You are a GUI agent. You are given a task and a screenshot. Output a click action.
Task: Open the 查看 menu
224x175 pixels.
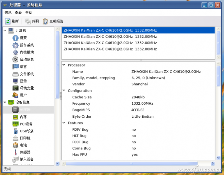point(18,13)
